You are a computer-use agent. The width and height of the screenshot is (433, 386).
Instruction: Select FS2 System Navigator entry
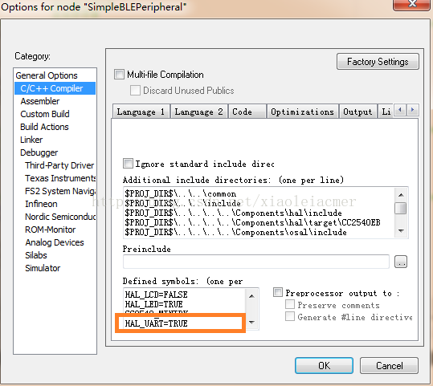coord(60,191)
